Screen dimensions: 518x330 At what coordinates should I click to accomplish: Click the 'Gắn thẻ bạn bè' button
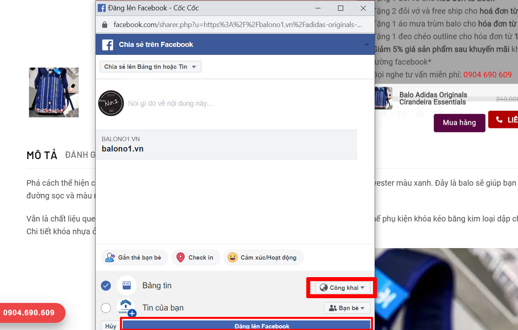click(x=134, y=258)
